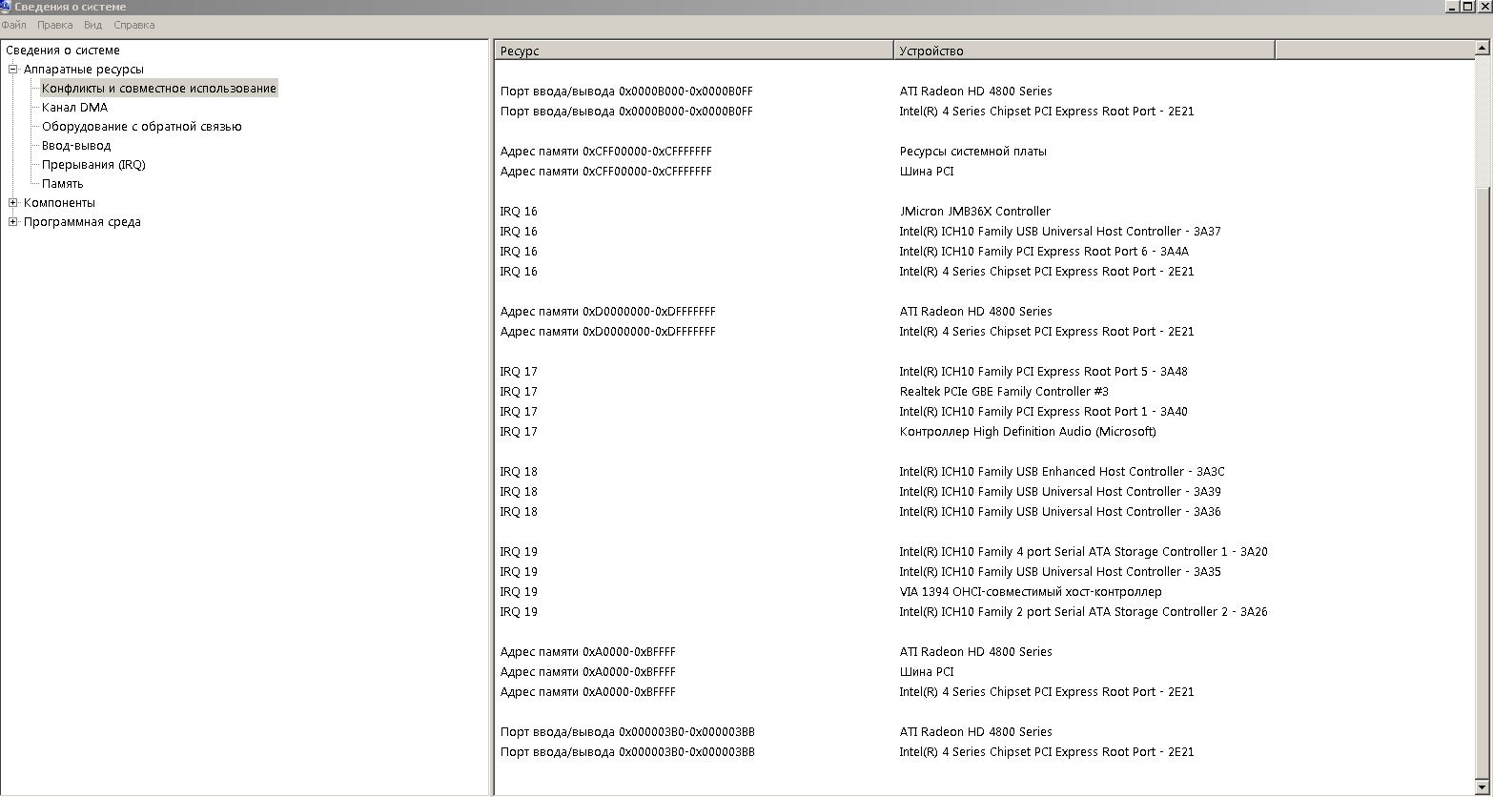1493x797 pixels.
Task: Click the scrollbar down arrow
Action: [x=1483, y=787]
